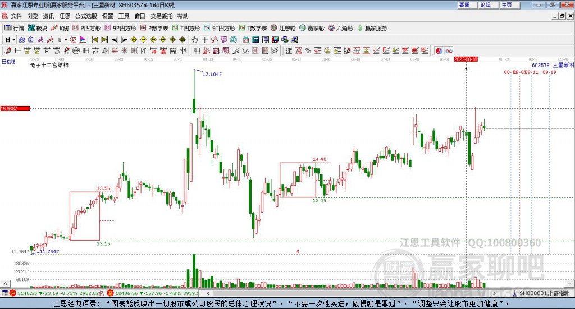The image size is (575, 309).
Task: Click the 17.1047 high price label
Action: tap(212, 74)
